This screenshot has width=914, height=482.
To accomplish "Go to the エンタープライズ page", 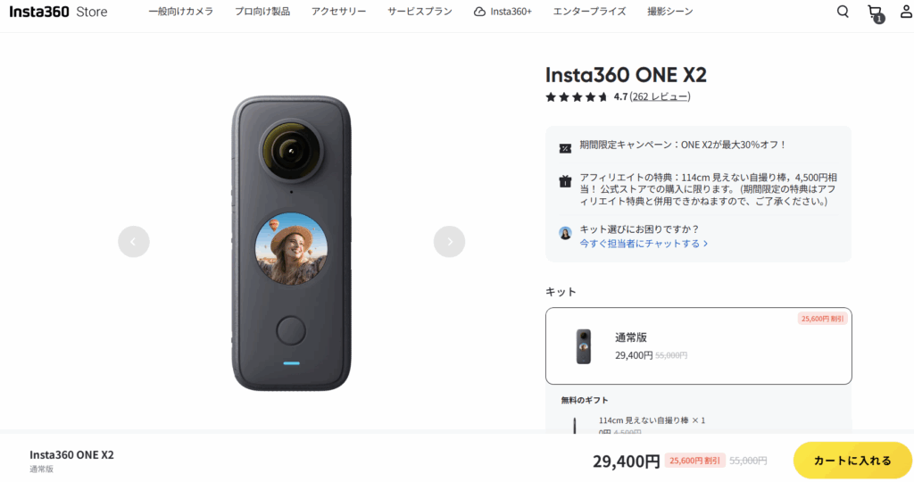I will 589,12.
